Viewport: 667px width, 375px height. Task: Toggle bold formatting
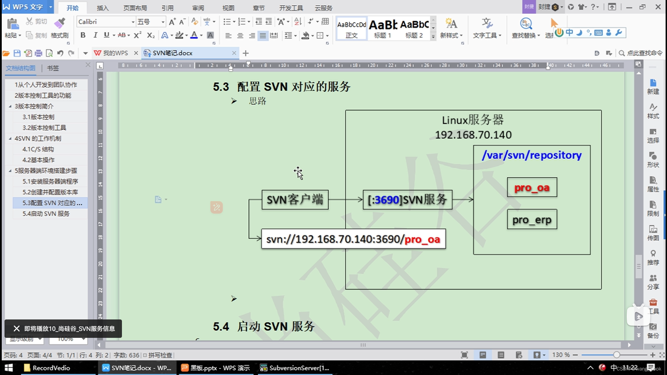coord(83,35)
